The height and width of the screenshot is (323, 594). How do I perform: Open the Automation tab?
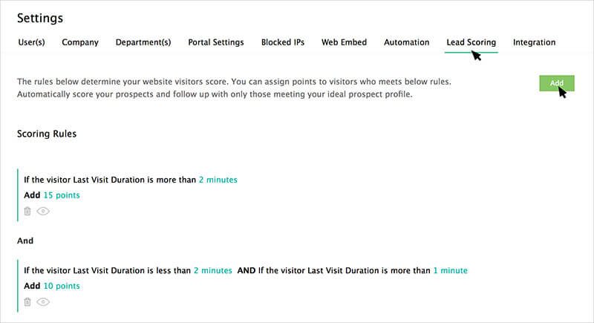406,42
